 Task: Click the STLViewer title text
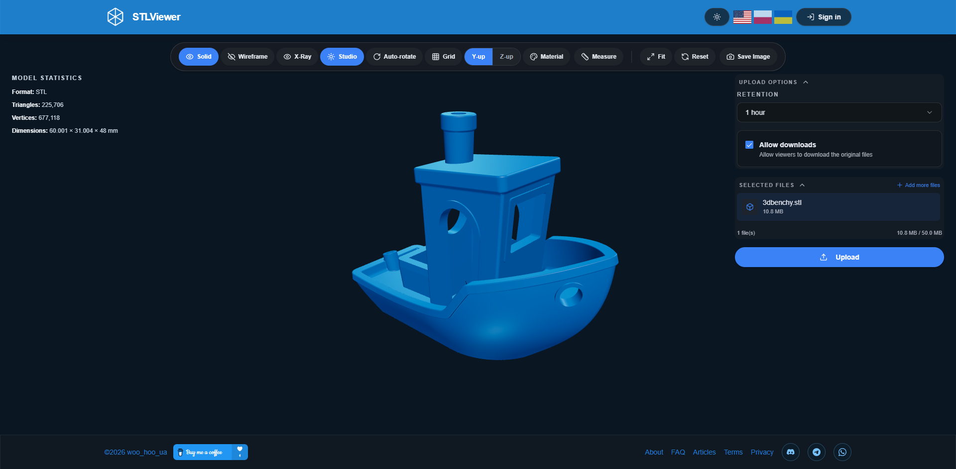[x=156, y=17]
